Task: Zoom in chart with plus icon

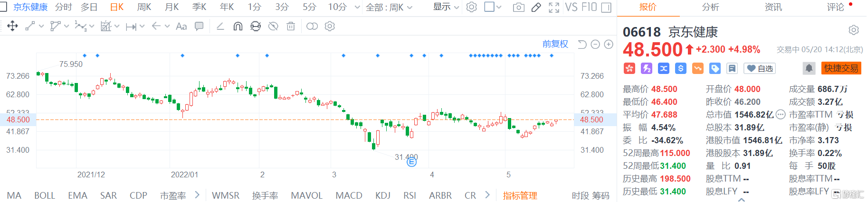Action: [x=609, y=44]
